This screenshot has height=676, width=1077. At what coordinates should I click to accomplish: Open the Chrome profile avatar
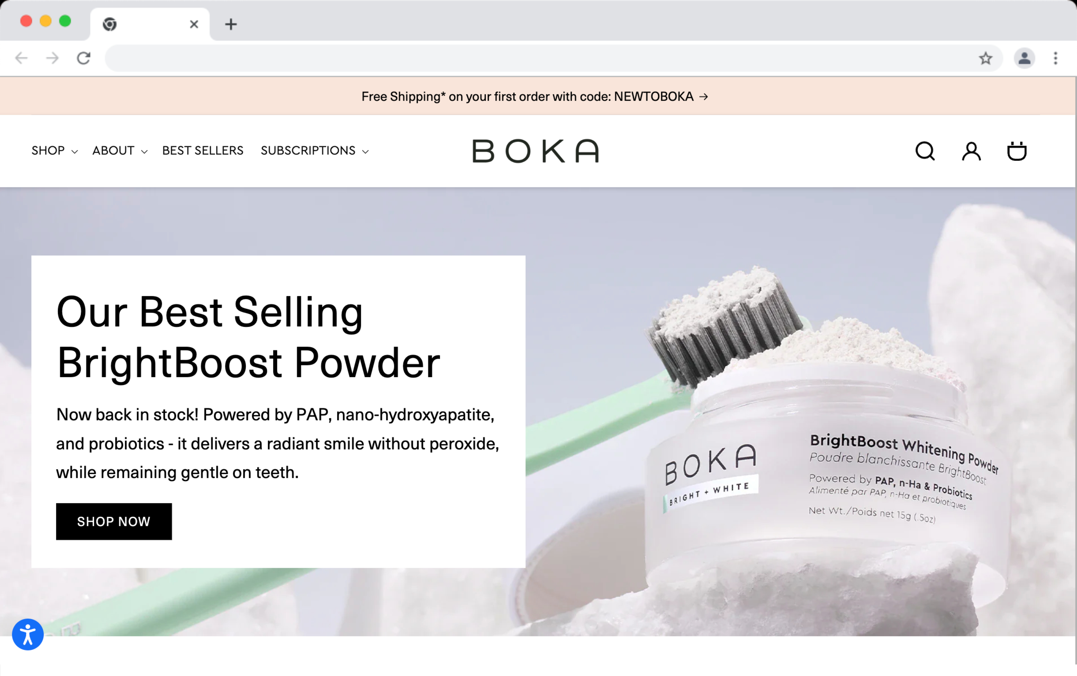coord(1024,58)
